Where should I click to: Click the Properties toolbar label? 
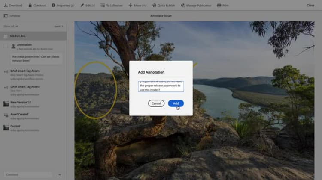[x=66, y=6]
